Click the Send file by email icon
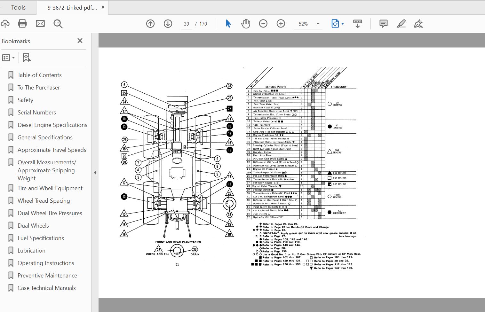 [x=40, y=24]
